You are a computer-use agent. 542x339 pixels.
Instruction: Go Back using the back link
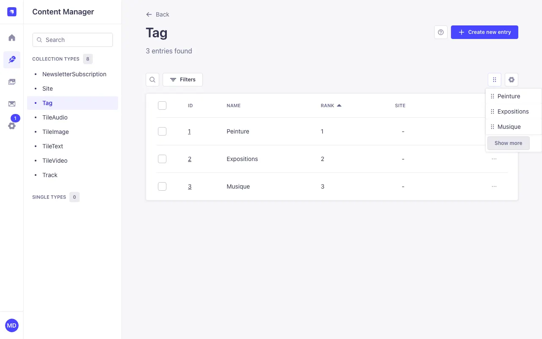[x=158, y=14]
